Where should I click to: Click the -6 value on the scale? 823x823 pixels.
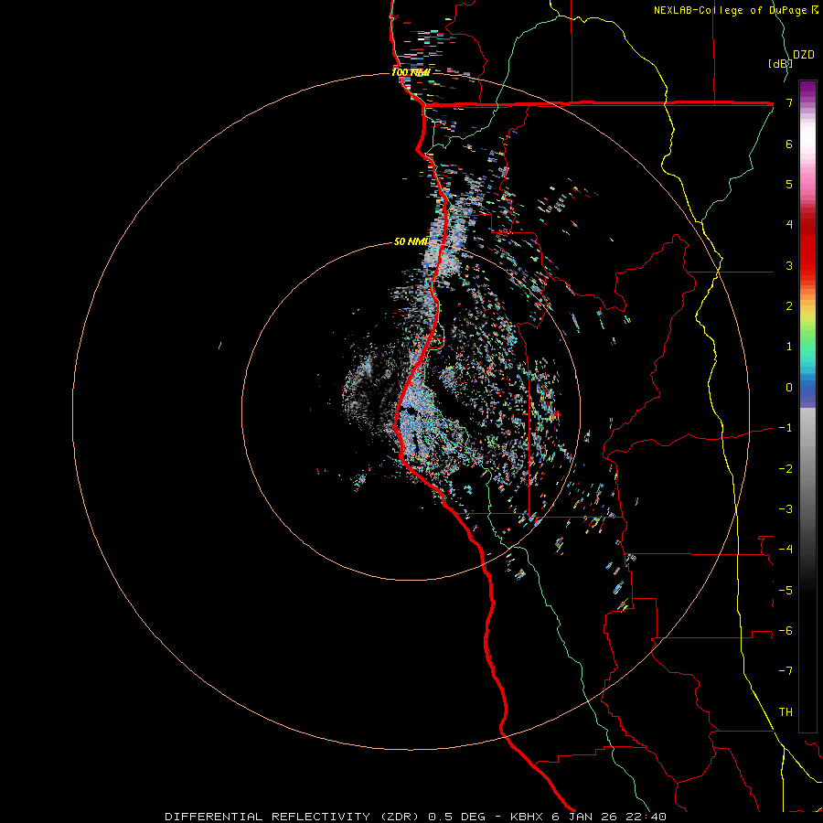click(786, 630)
